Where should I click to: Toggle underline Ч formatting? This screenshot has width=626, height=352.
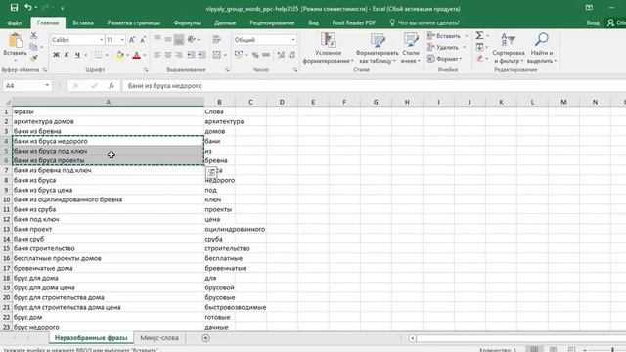(77, 55)
